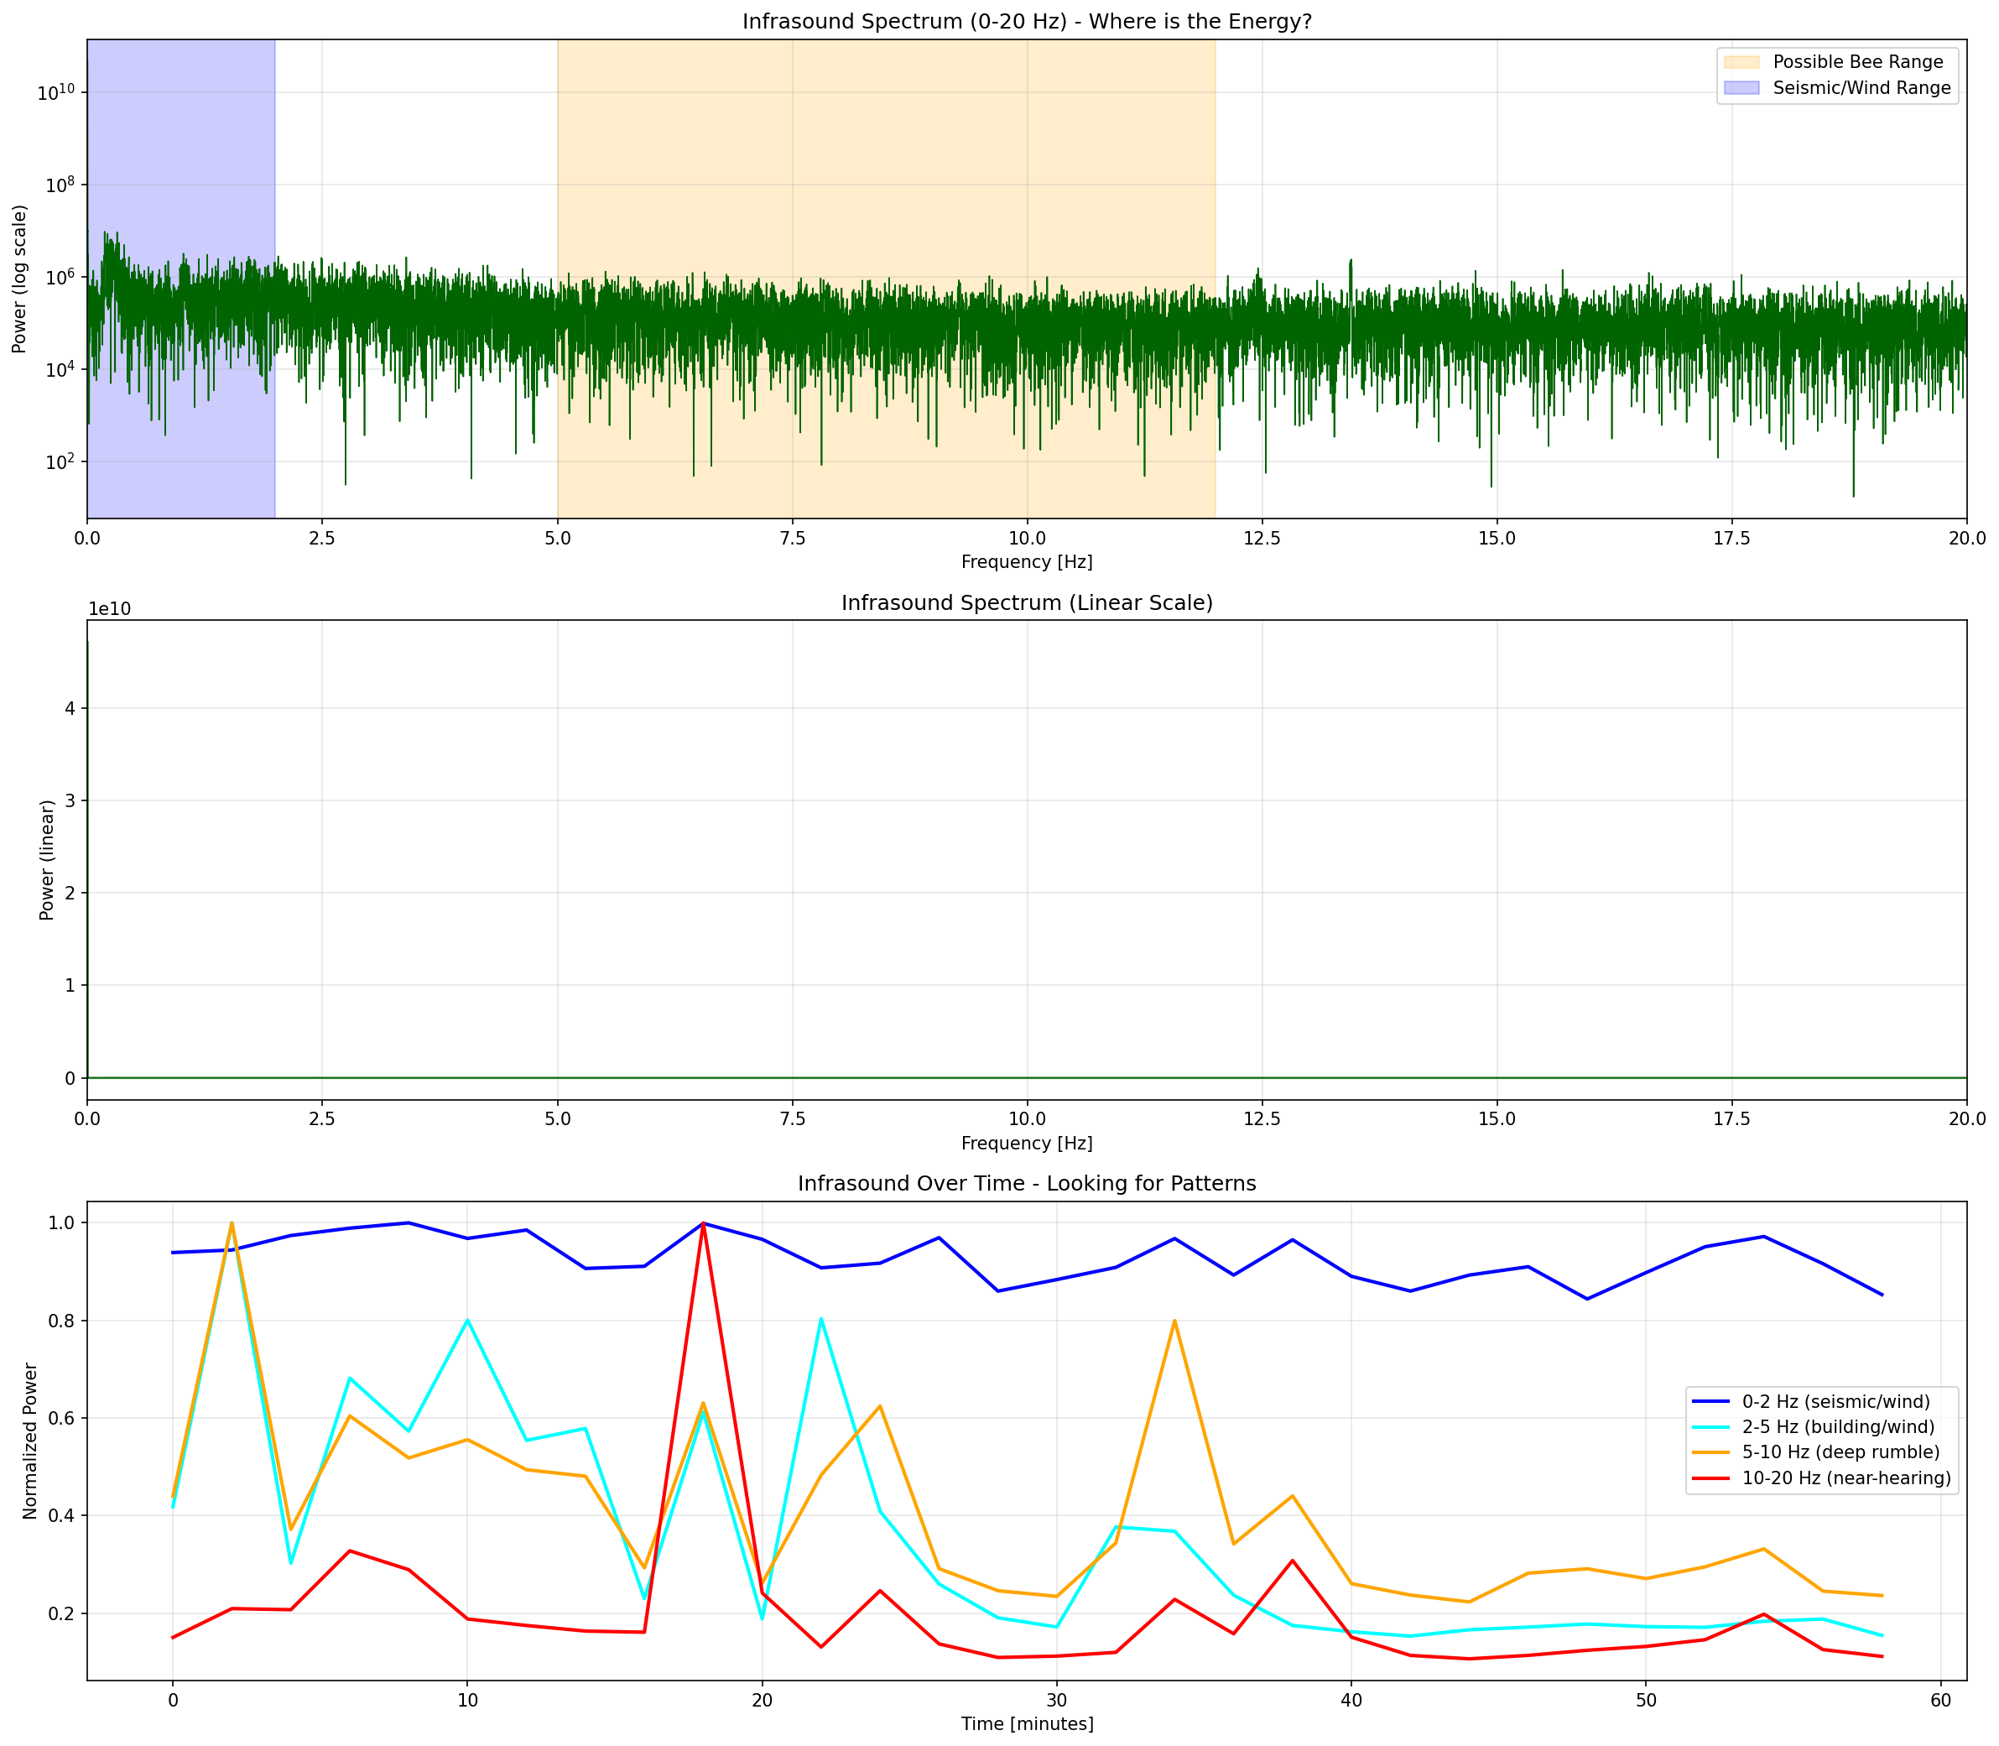Click the Infrasound Over Time chart title
This screenshot has width=1999, height=1746.
tap(1027, 1184)
